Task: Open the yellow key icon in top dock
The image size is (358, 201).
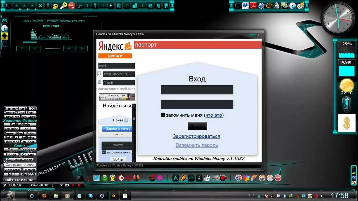Action: tap(63, 6)
